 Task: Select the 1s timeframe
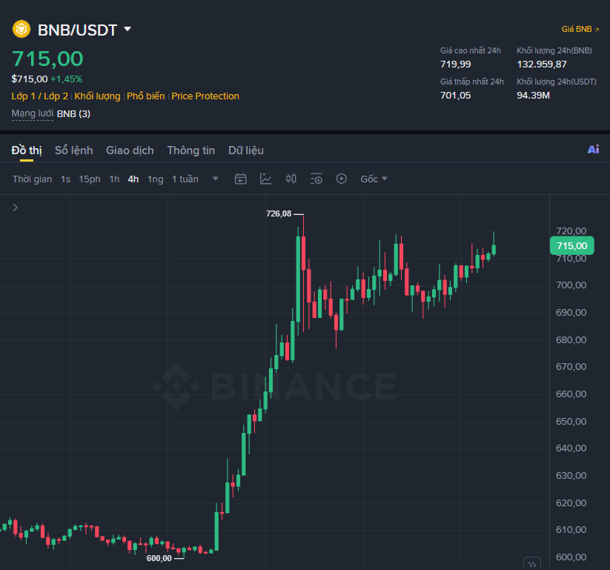pos(65,179)
